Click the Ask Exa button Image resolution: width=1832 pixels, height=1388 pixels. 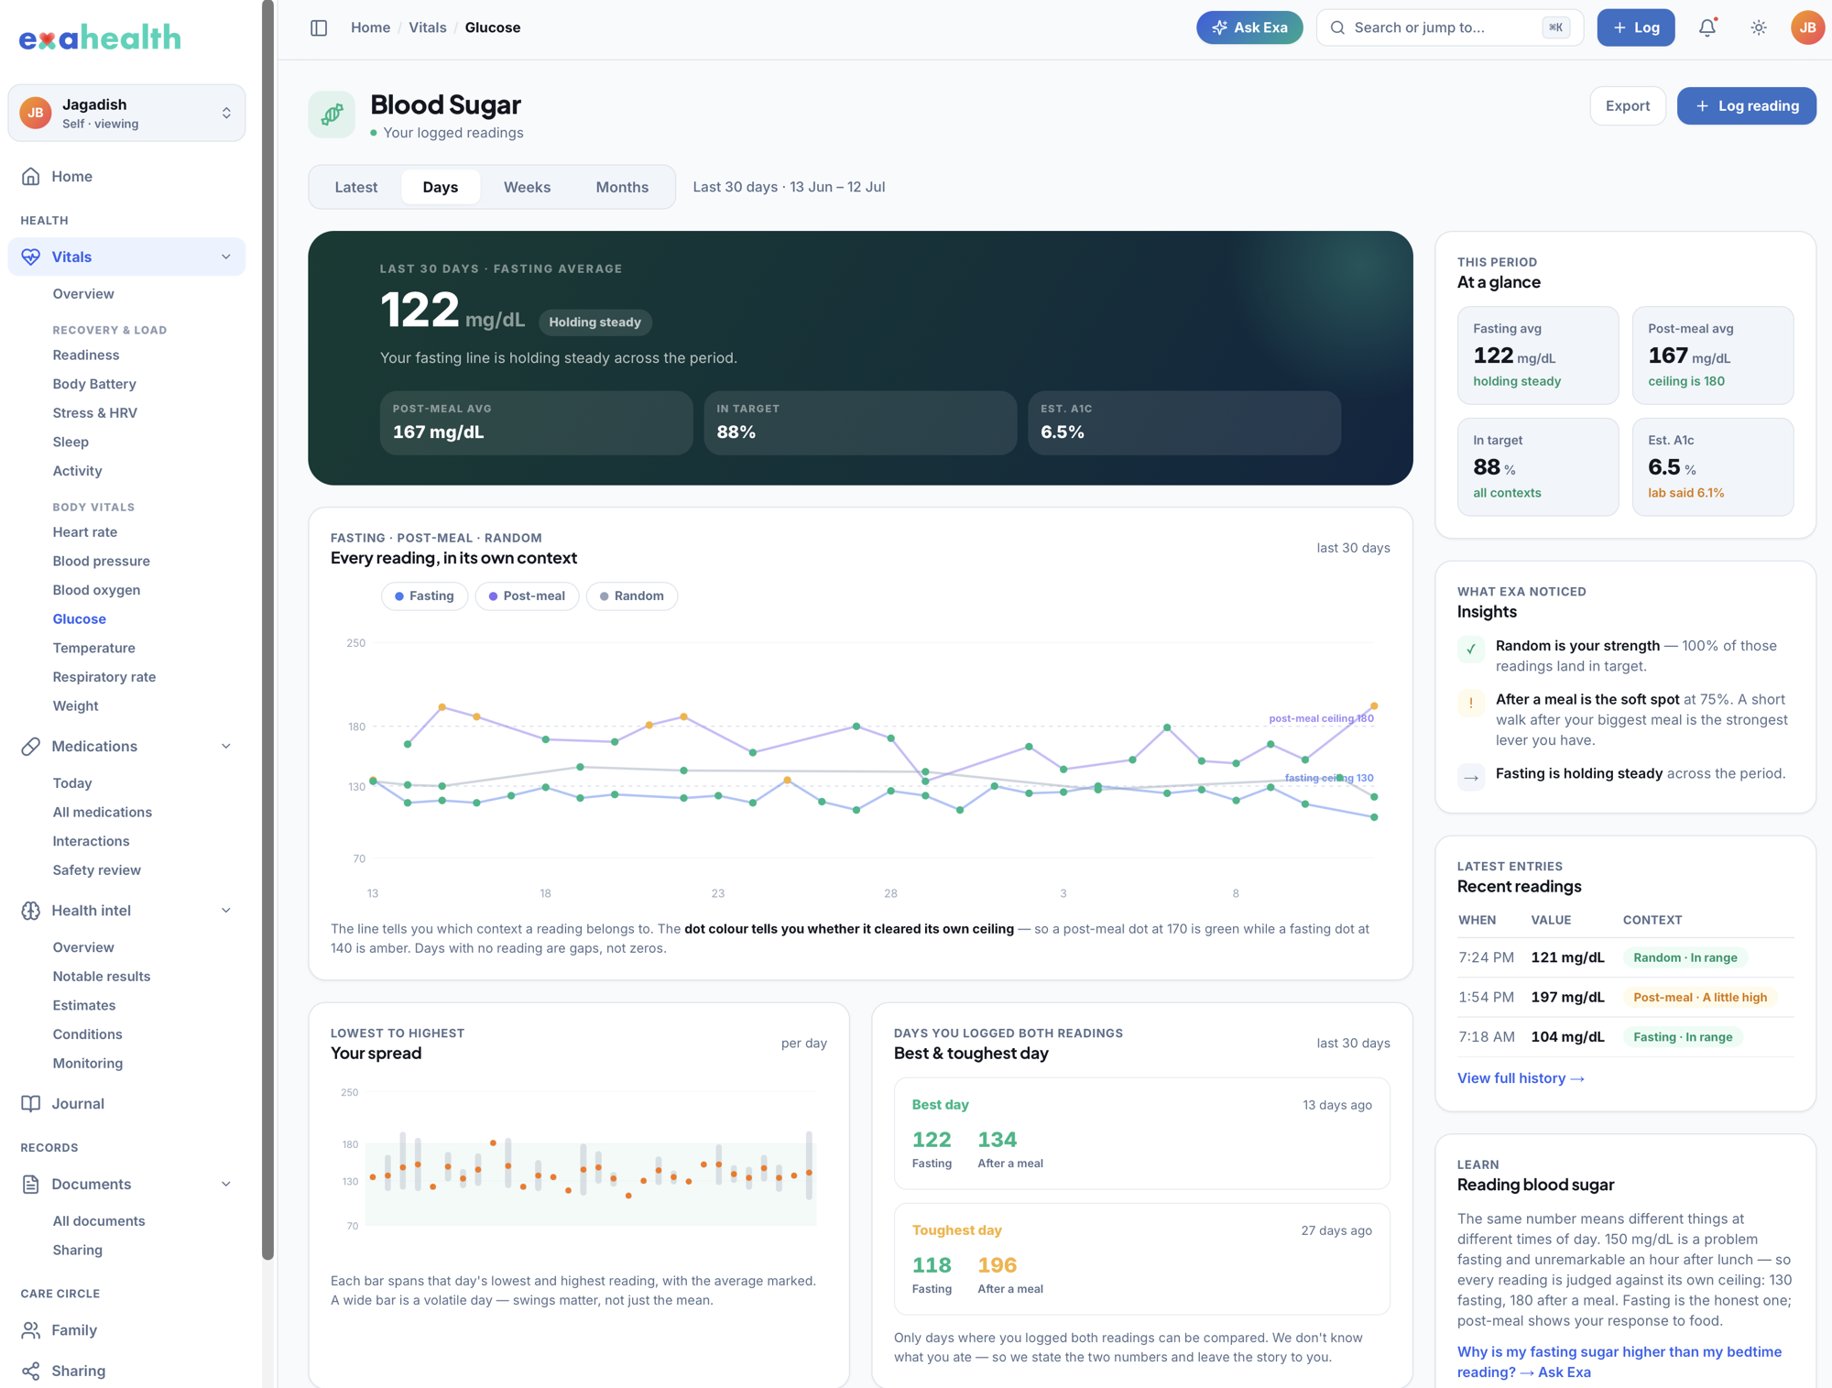[x=1249, y=27]
